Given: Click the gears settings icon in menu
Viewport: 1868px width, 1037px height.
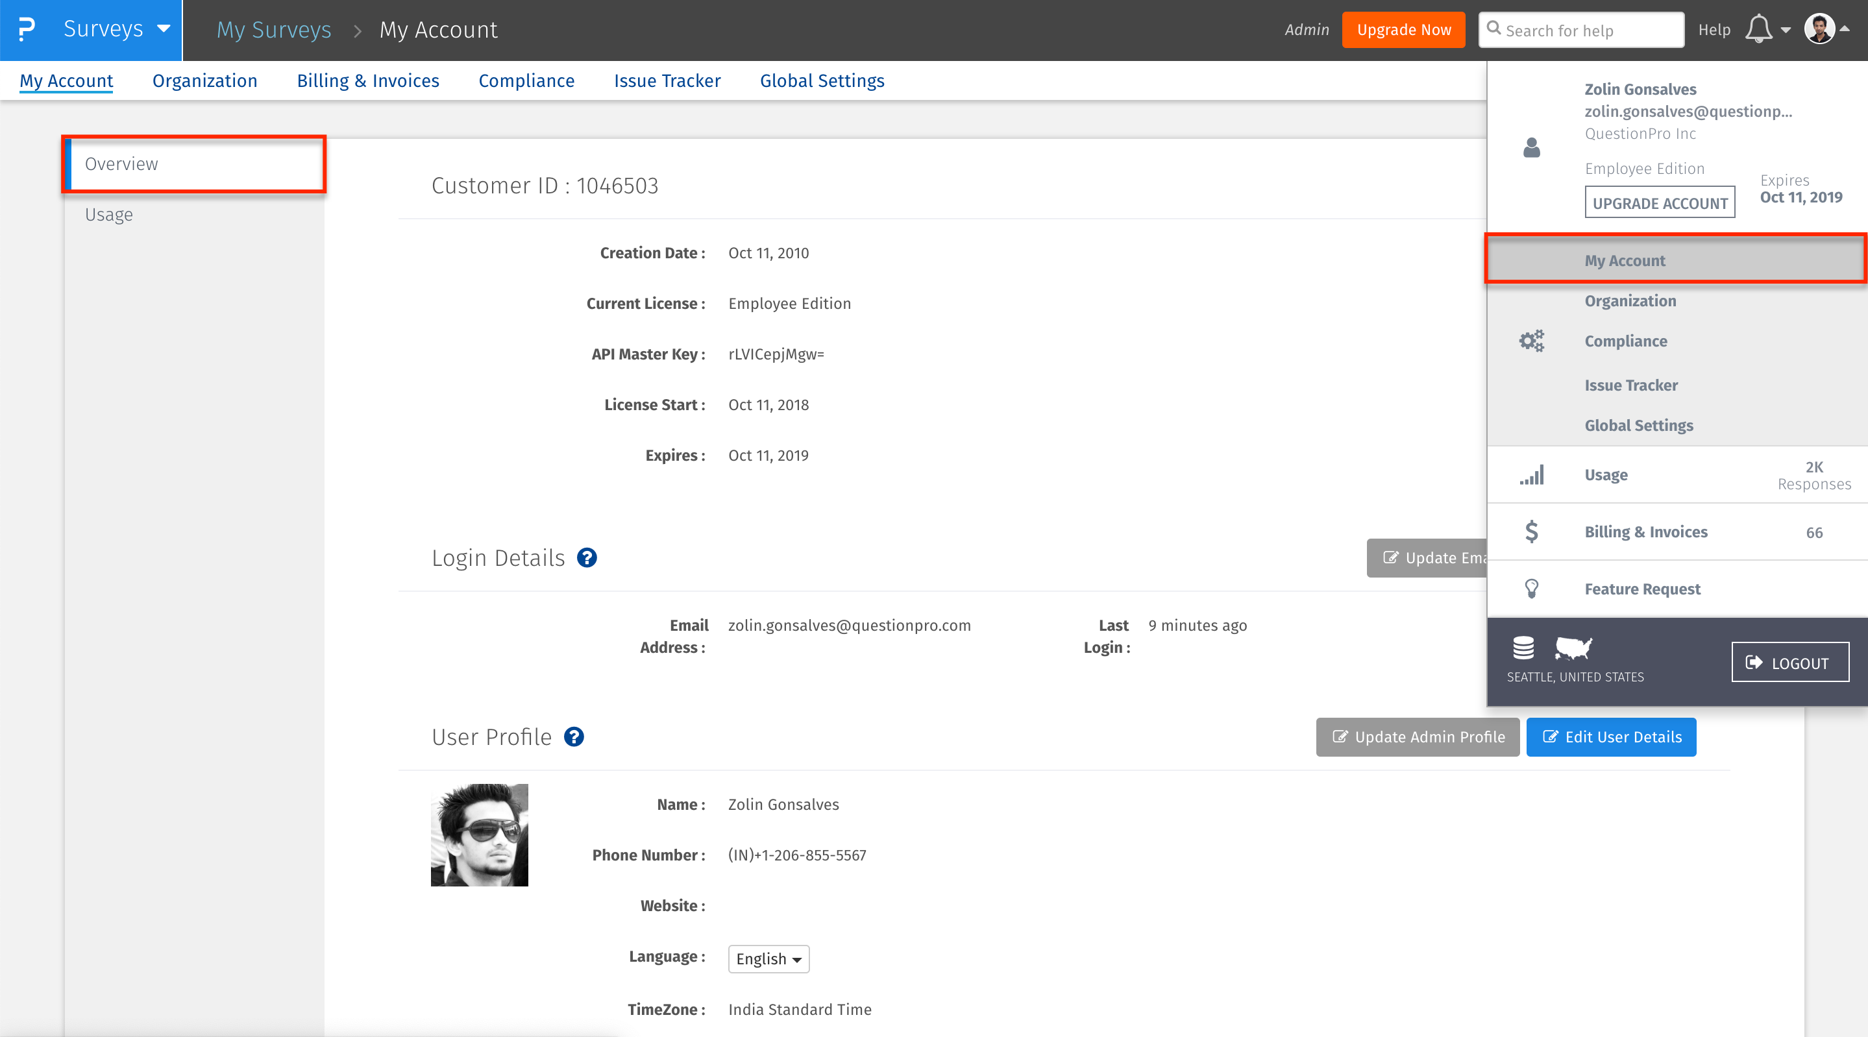Looking at the screenshot, I should click(x=1532, y=341).
